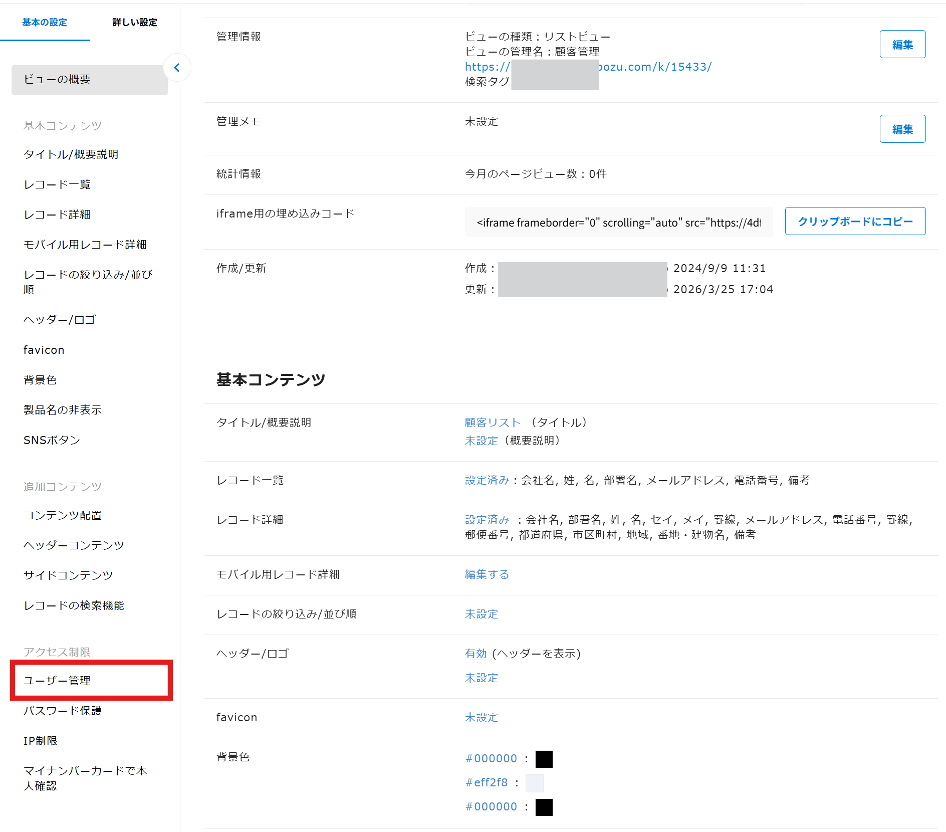Select IP制限 from the sidebar
Image resolution: width=946 pixels, height=832 pixels.
click(41, 741)
